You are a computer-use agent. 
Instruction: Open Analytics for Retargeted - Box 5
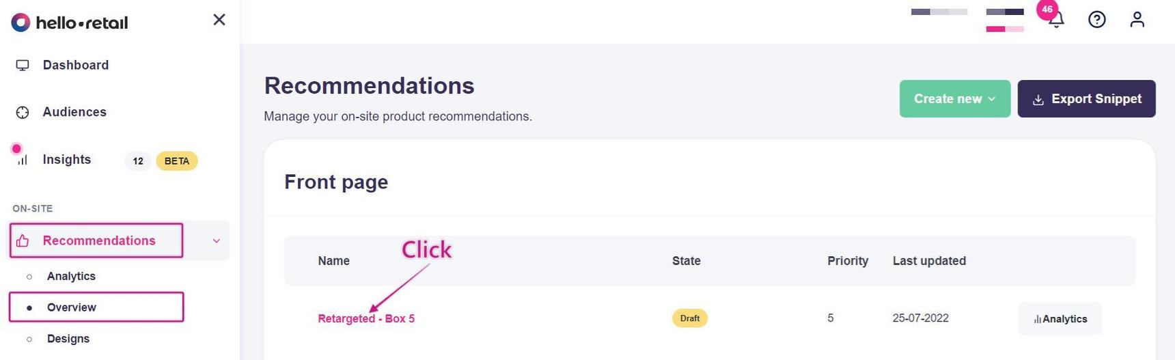1060,319
